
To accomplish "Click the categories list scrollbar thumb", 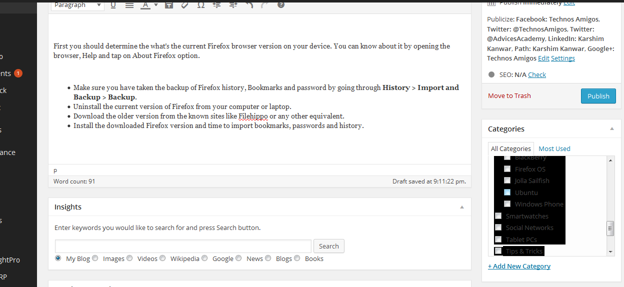I will (610, 228).
